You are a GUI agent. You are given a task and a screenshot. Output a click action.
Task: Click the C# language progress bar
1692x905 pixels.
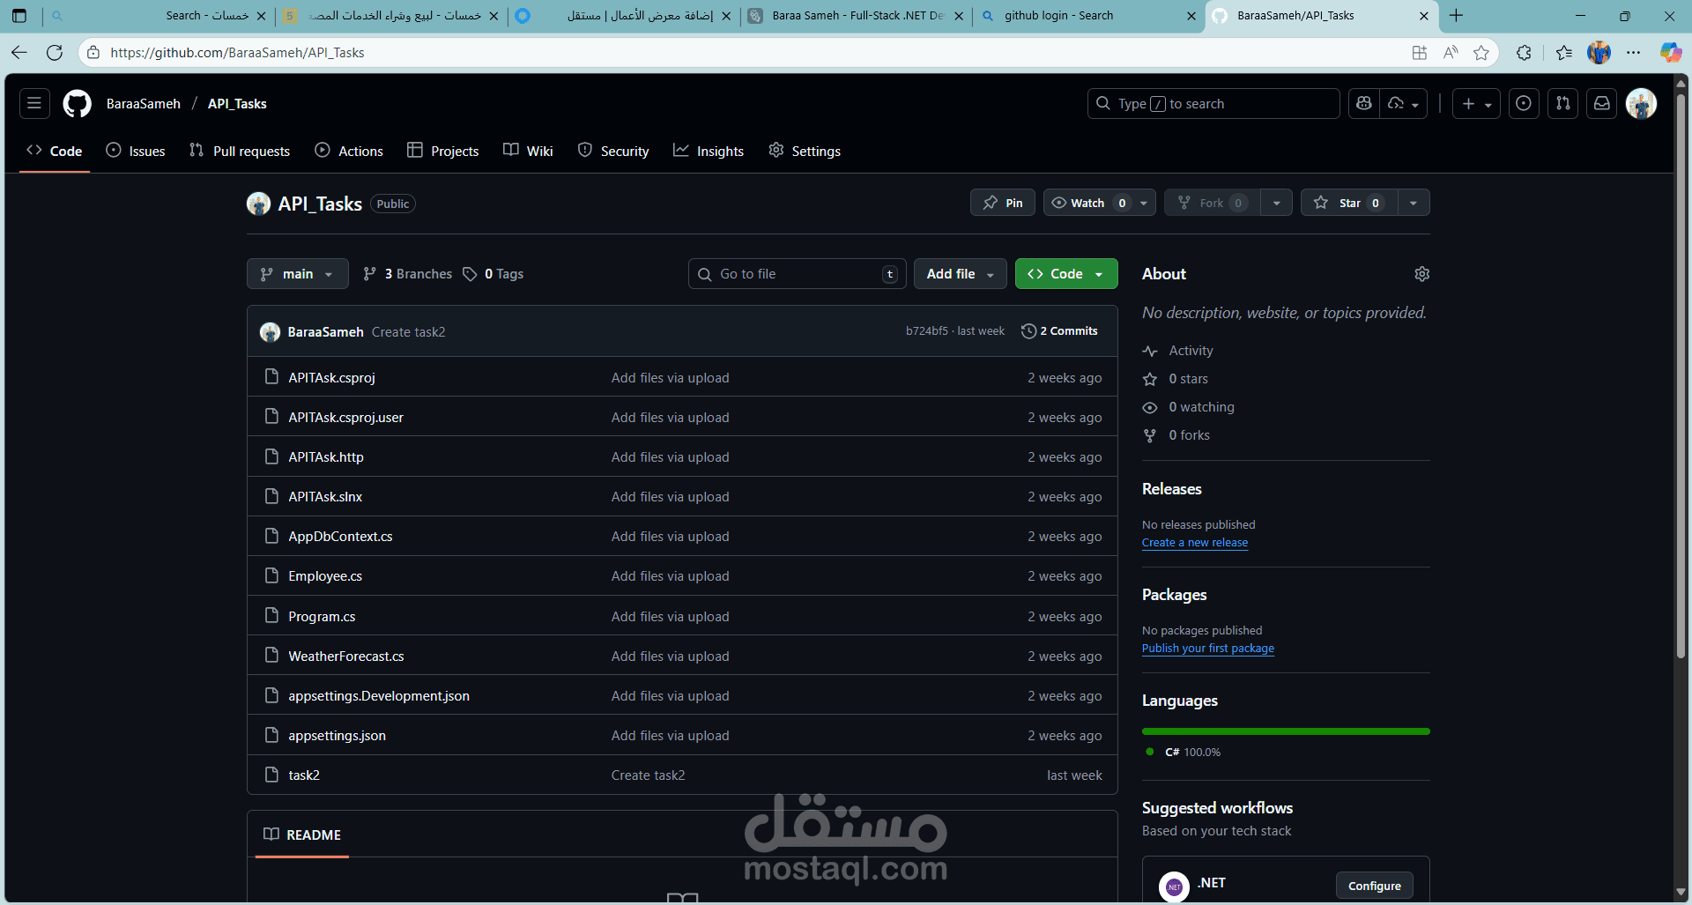1286,731
